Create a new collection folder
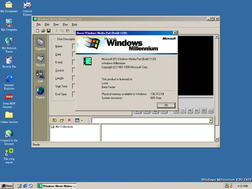252x189 pixels. [62, 120]
